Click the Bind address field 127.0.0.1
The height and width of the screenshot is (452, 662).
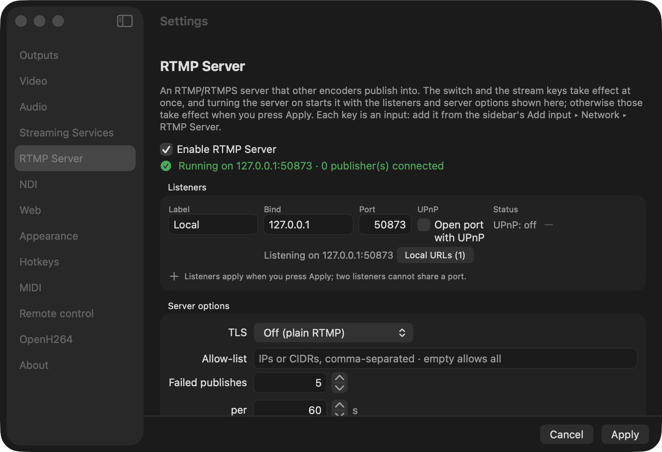click(x=308, y=224)
